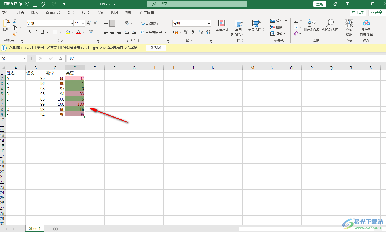Toggle Wrap Text (自动换行)
Screen dimensions: 386x232
coord(149,23)
